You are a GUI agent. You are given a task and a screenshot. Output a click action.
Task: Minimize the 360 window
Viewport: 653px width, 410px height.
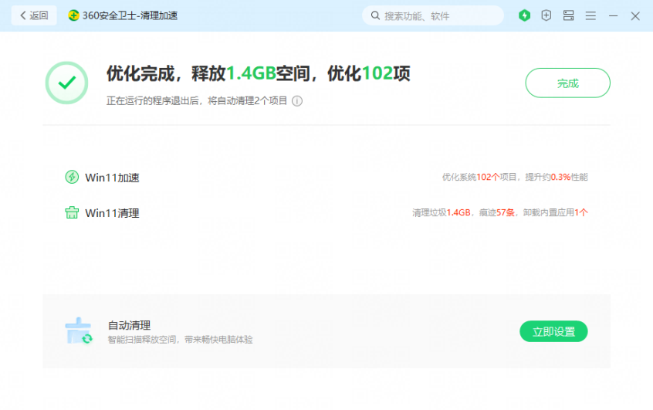(x=613, y=15)
